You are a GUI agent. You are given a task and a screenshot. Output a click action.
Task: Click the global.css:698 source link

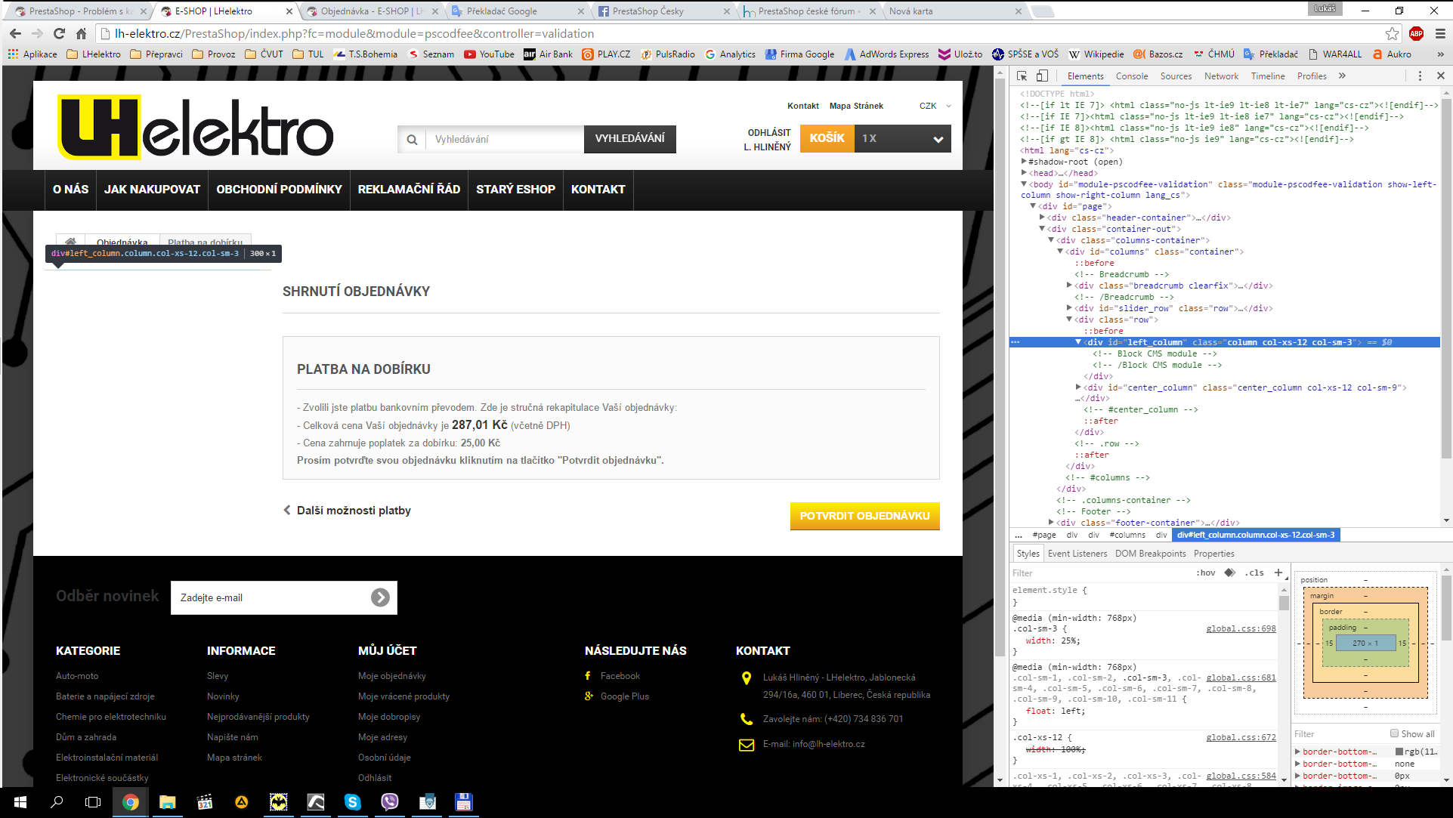(x=1241, y=628)
